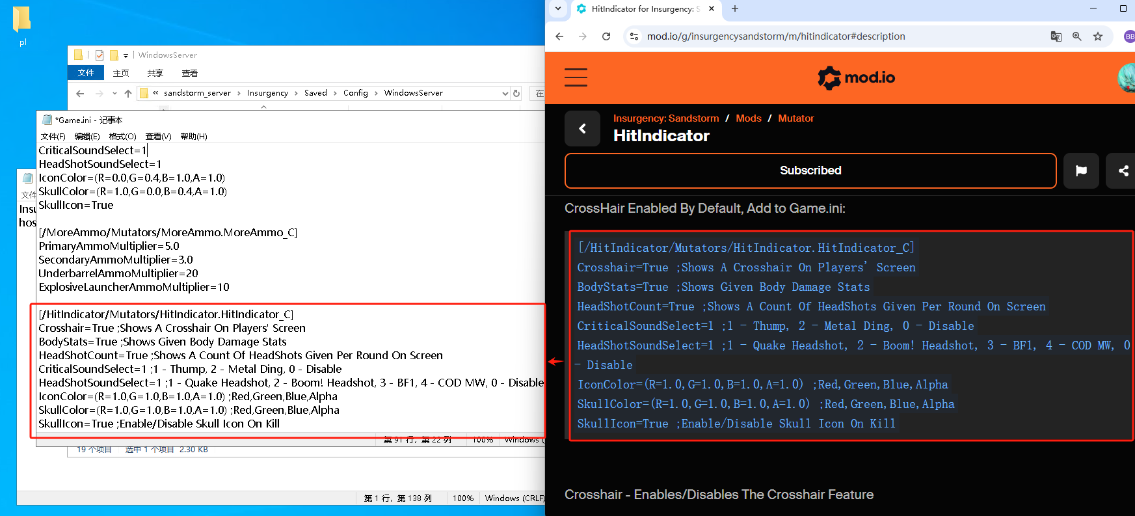Click 'CrossHair Enabled By Default' heading text
The image size is (1135, 516).
[x=705, y=208]
